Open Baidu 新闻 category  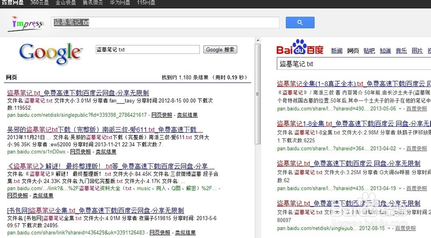[337, 50]
